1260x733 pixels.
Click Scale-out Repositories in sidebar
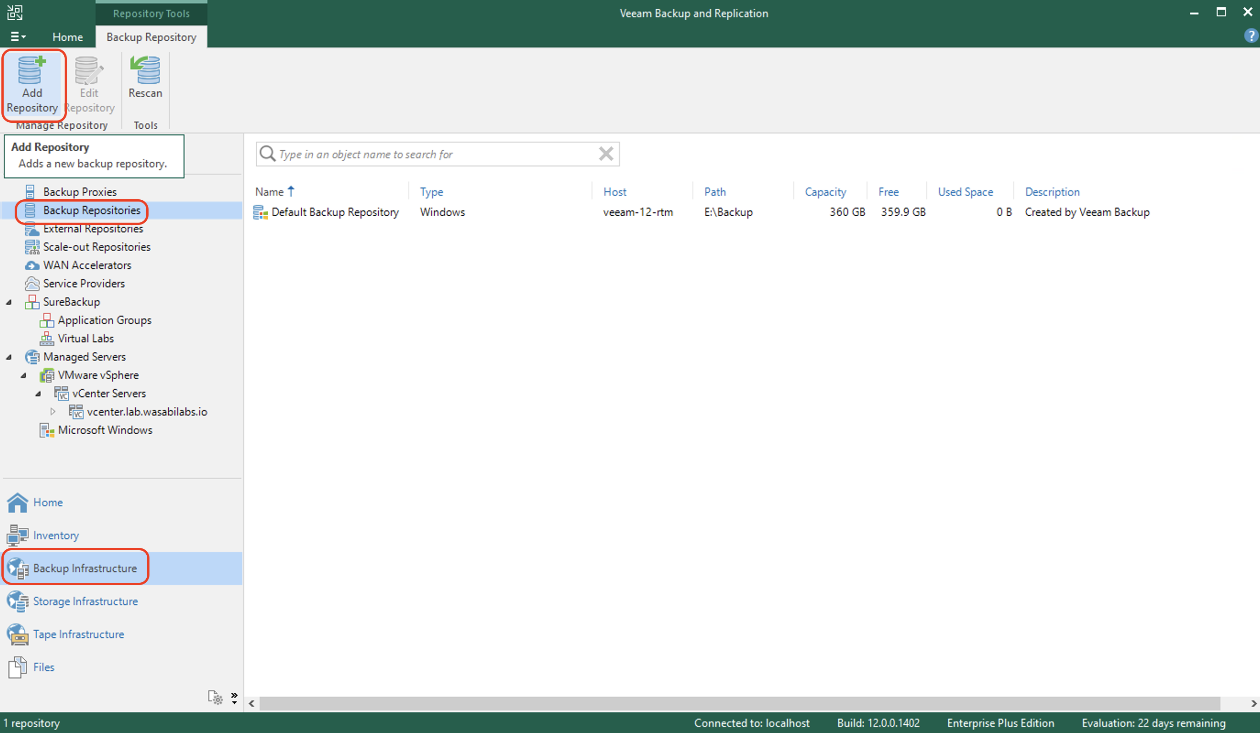pos(95,247)
